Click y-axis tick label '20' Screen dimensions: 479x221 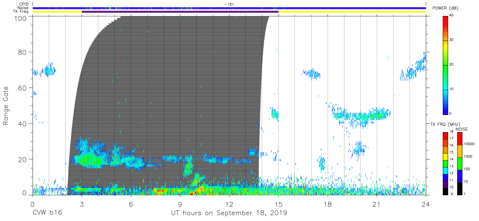[23, 159]
